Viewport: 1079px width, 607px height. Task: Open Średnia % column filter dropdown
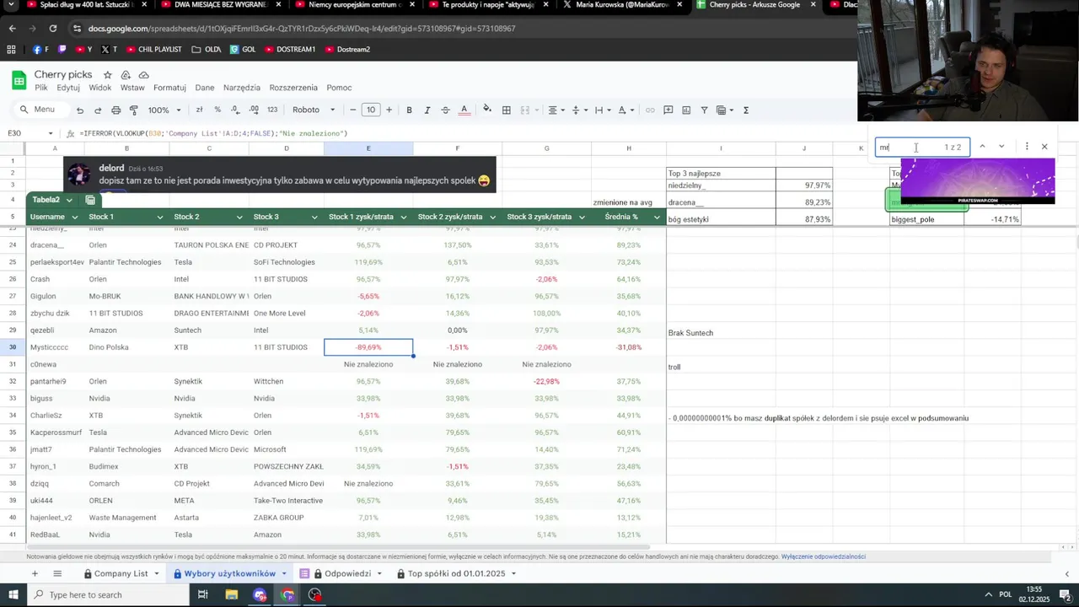(x=658, y=217)
